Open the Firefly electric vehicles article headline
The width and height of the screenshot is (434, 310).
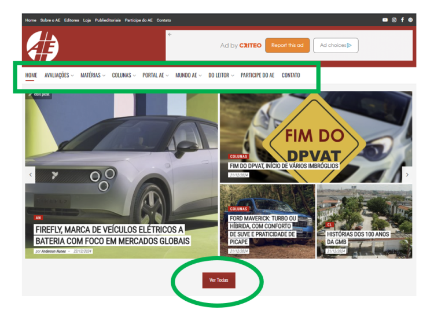pyautogui.click(x=109, y=235)
